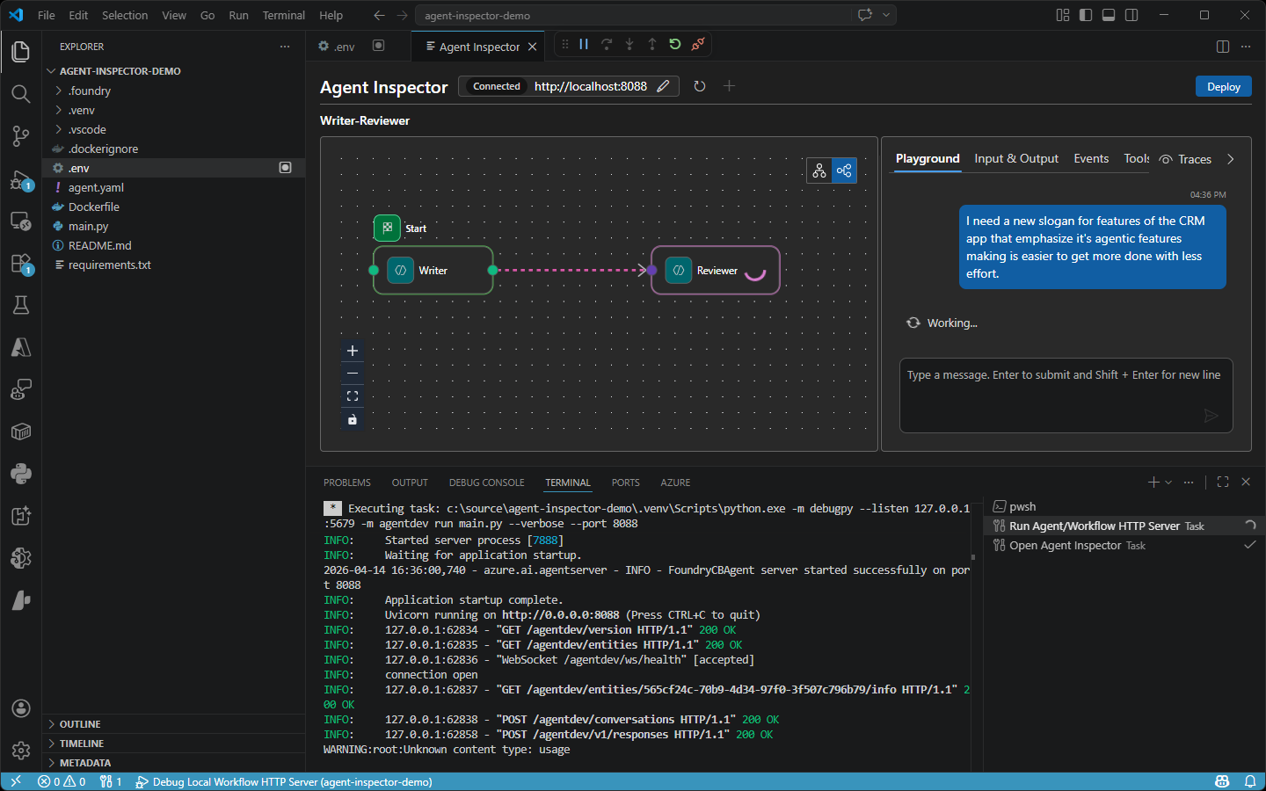Switch to the Input & Output tab
The image size is (1266, 791).
pos(1016,159)
